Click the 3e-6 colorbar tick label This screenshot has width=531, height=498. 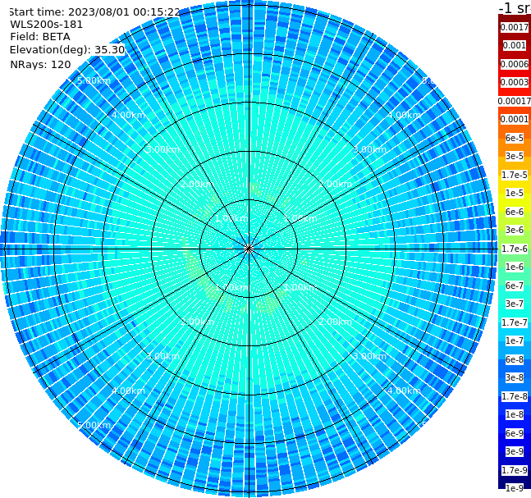pos(515,230)
